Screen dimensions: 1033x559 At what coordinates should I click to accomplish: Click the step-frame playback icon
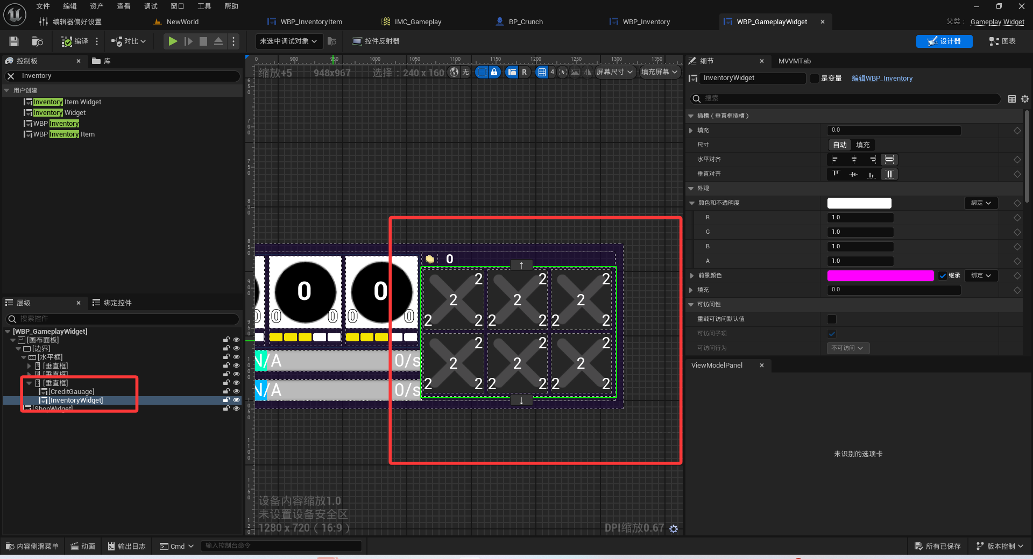tap(188, 41)
